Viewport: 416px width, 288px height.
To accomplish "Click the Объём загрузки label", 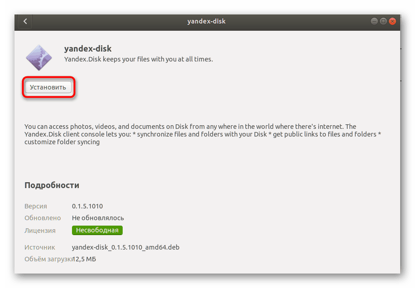I will point(50,259).
